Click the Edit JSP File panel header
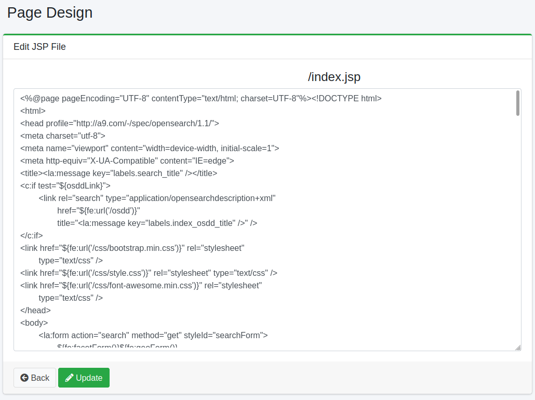535x400 pixels. tap(39, 47)
